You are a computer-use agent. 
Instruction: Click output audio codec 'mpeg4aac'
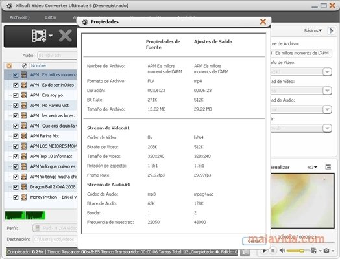[x=203, y=194]
